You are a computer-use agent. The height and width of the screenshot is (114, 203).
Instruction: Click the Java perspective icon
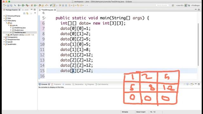[186, 5]
